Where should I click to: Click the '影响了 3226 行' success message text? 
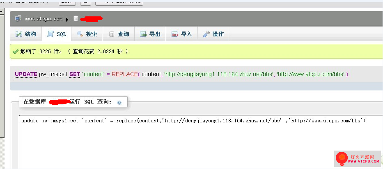tap(41, 52)
